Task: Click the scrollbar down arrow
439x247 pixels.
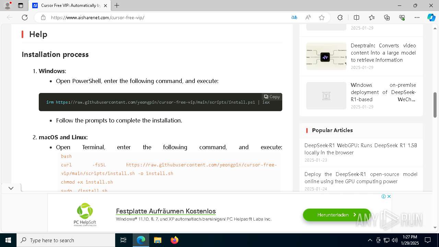Action: point(435,227)
